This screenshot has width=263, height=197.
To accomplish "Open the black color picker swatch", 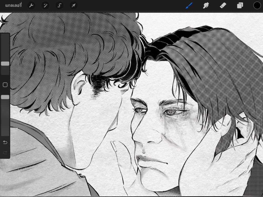I will 257,6.
